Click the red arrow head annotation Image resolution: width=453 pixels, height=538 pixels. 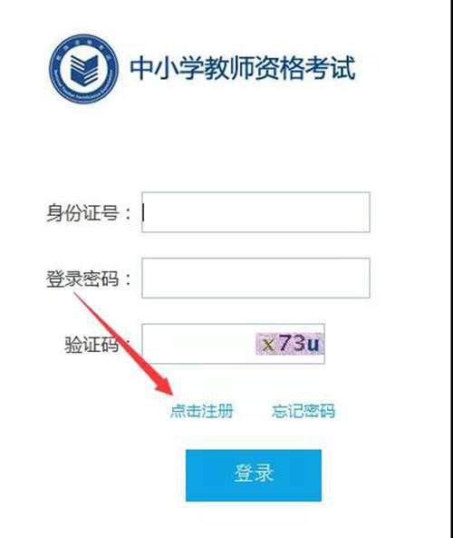click(164, 387)
